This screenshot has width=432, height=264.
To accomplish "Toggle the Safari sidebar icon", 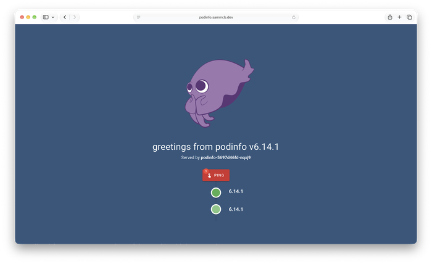I will (x=46, y=17).
